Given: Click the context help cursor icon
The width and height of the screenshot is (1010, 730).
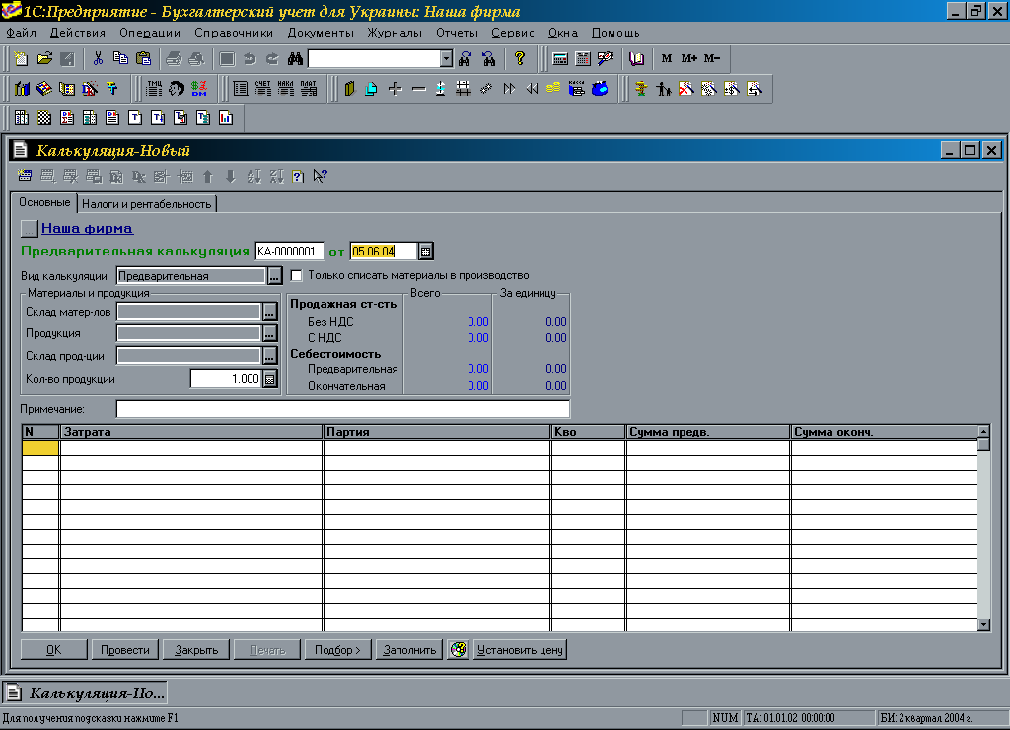Looking at the screenshot, I should [x=321, y=177].
